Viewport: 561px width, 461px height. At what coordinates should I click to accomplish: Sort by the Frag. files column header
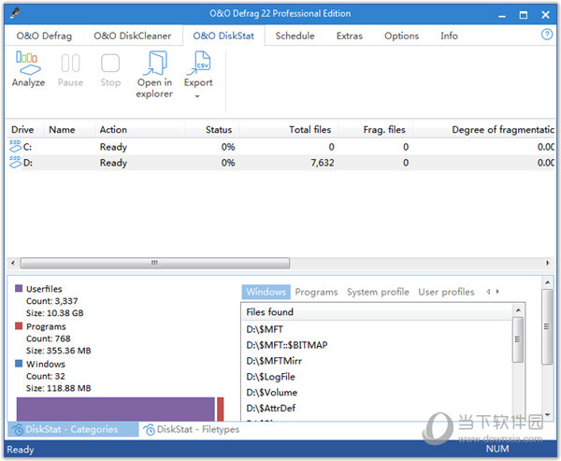click(376, 130)
